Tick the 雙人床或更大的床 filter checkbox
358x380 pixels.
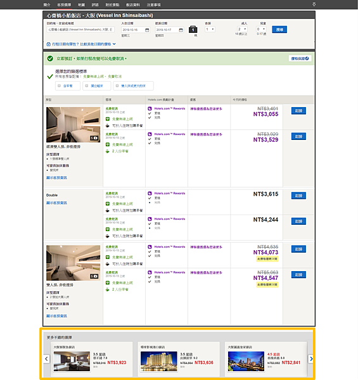[x=117, y=85]
